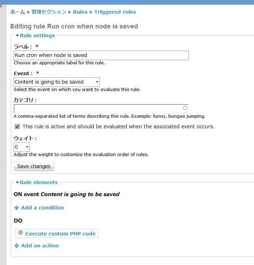
Task: Click the gear icon beside Execute custom PHP code
Action: click(20, 233)
